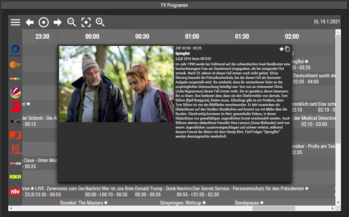
Task: Select the ZDF channel logo
Action: tap(15, 65)
